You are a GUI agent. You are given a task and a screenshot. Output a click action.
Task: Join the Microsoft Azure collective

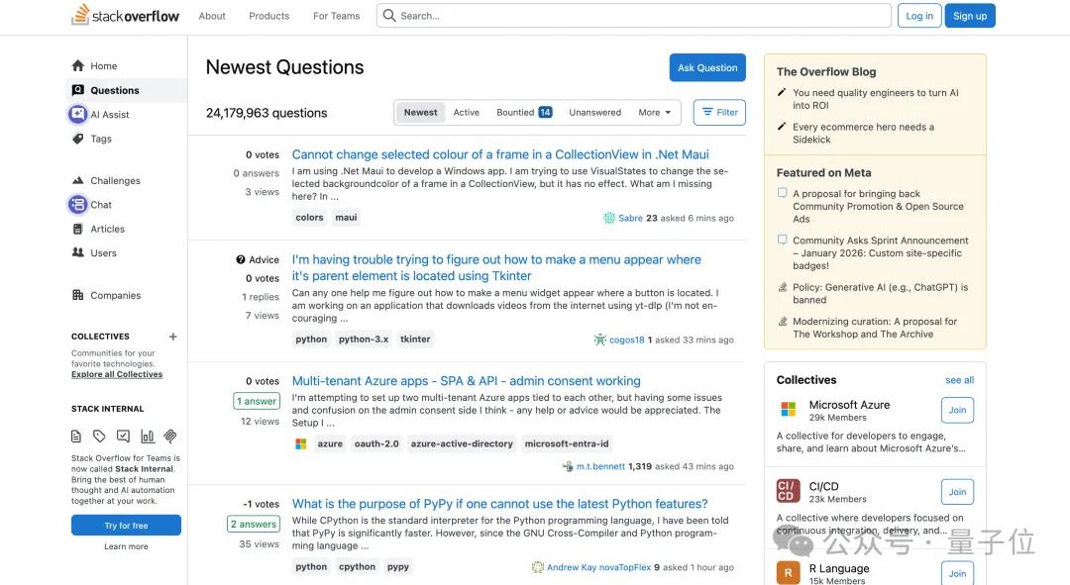[x=957, y=410]
